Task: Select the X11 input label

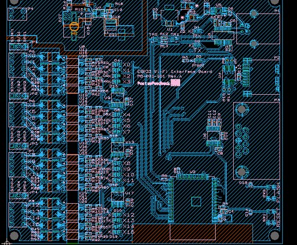Action: [128, 180]
